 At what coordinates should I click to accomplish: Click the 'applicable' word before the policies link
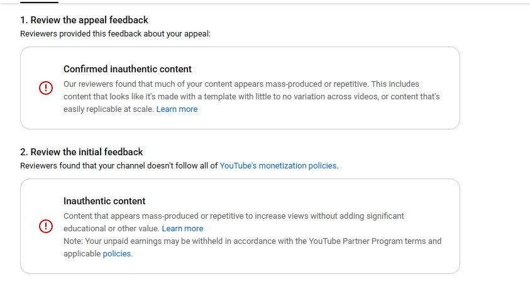[x=82, y=254]
